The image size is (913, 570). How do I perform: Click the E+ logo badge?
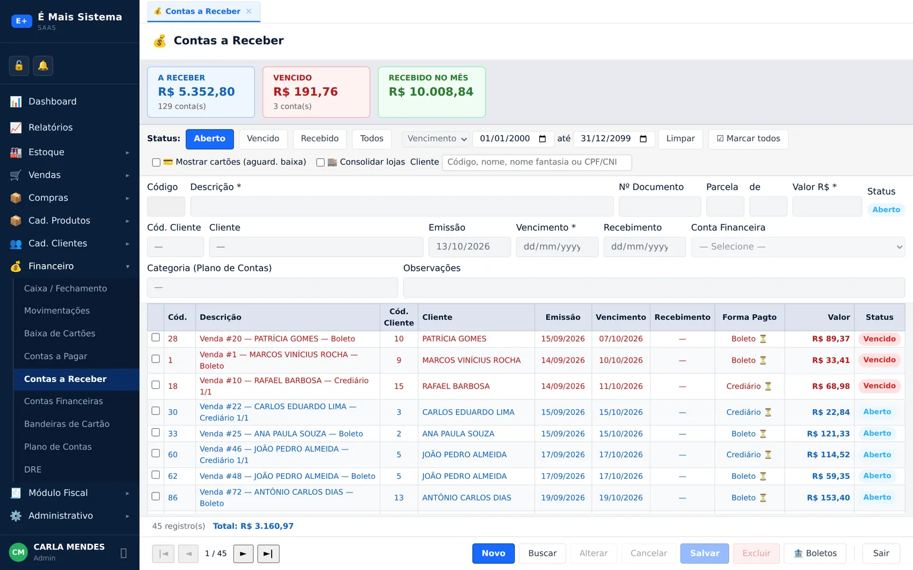(x=22, y=21)
